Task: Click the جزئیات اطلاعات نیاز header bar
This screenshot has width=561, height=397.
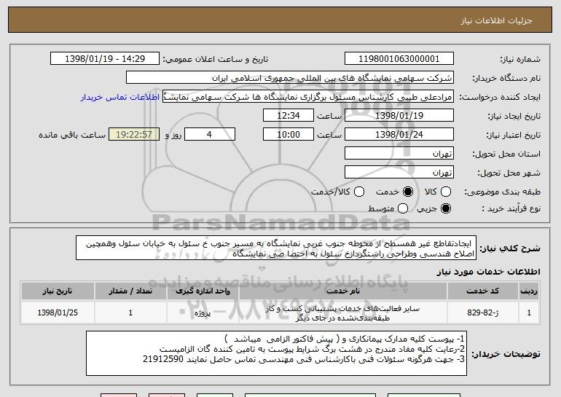Action: click(280, 20)
